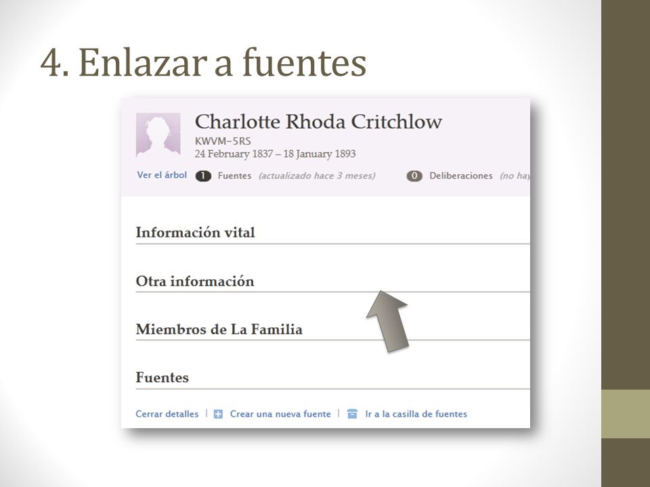Collapse the bottom 'Fuentes' section heading

click(162, 377)
